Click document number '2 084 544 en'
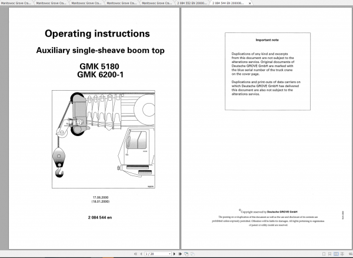 tap(100, 217)
